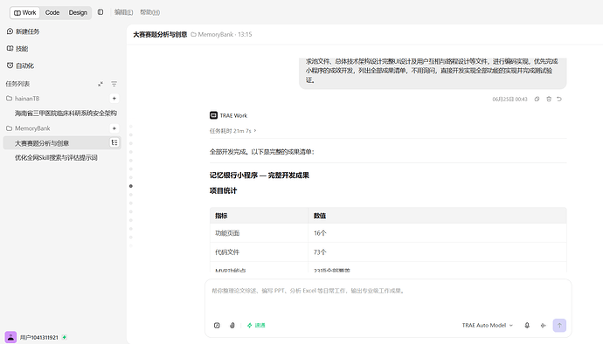The width and height of the screenshot is (603, 344).
Task: Copy the user message via copy icon
Action: click(x=537, y=100)
